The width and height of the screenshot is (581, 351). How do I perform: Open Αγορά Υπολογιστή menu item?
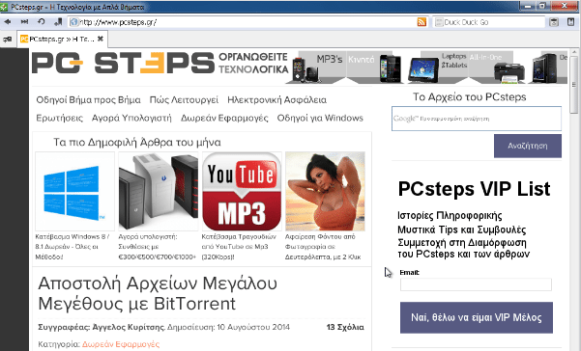tap(131, 118)
